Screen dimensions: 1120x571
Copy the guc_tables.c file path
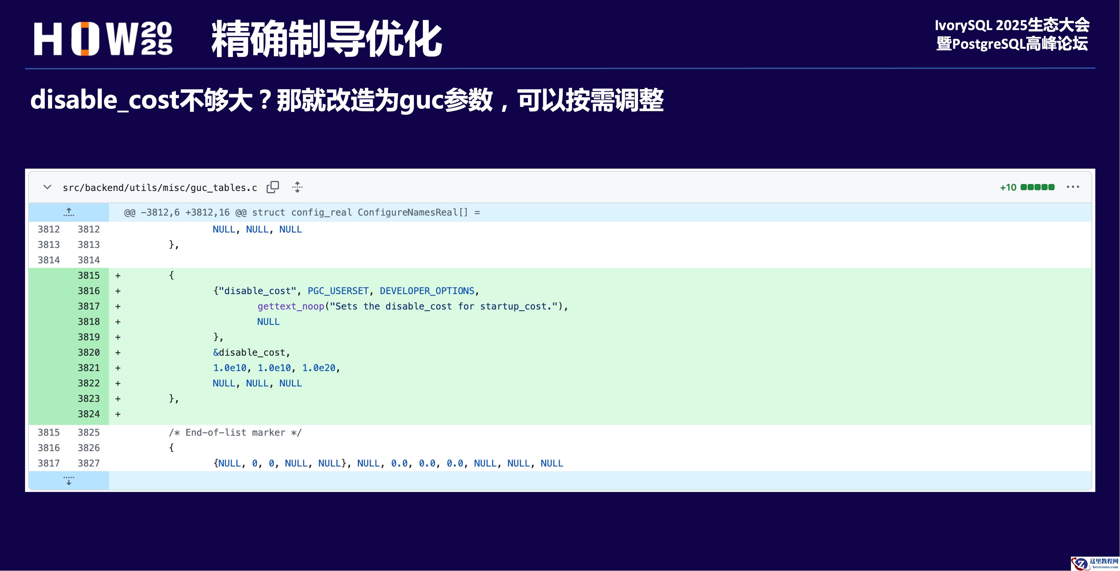[x=273, y=187]
